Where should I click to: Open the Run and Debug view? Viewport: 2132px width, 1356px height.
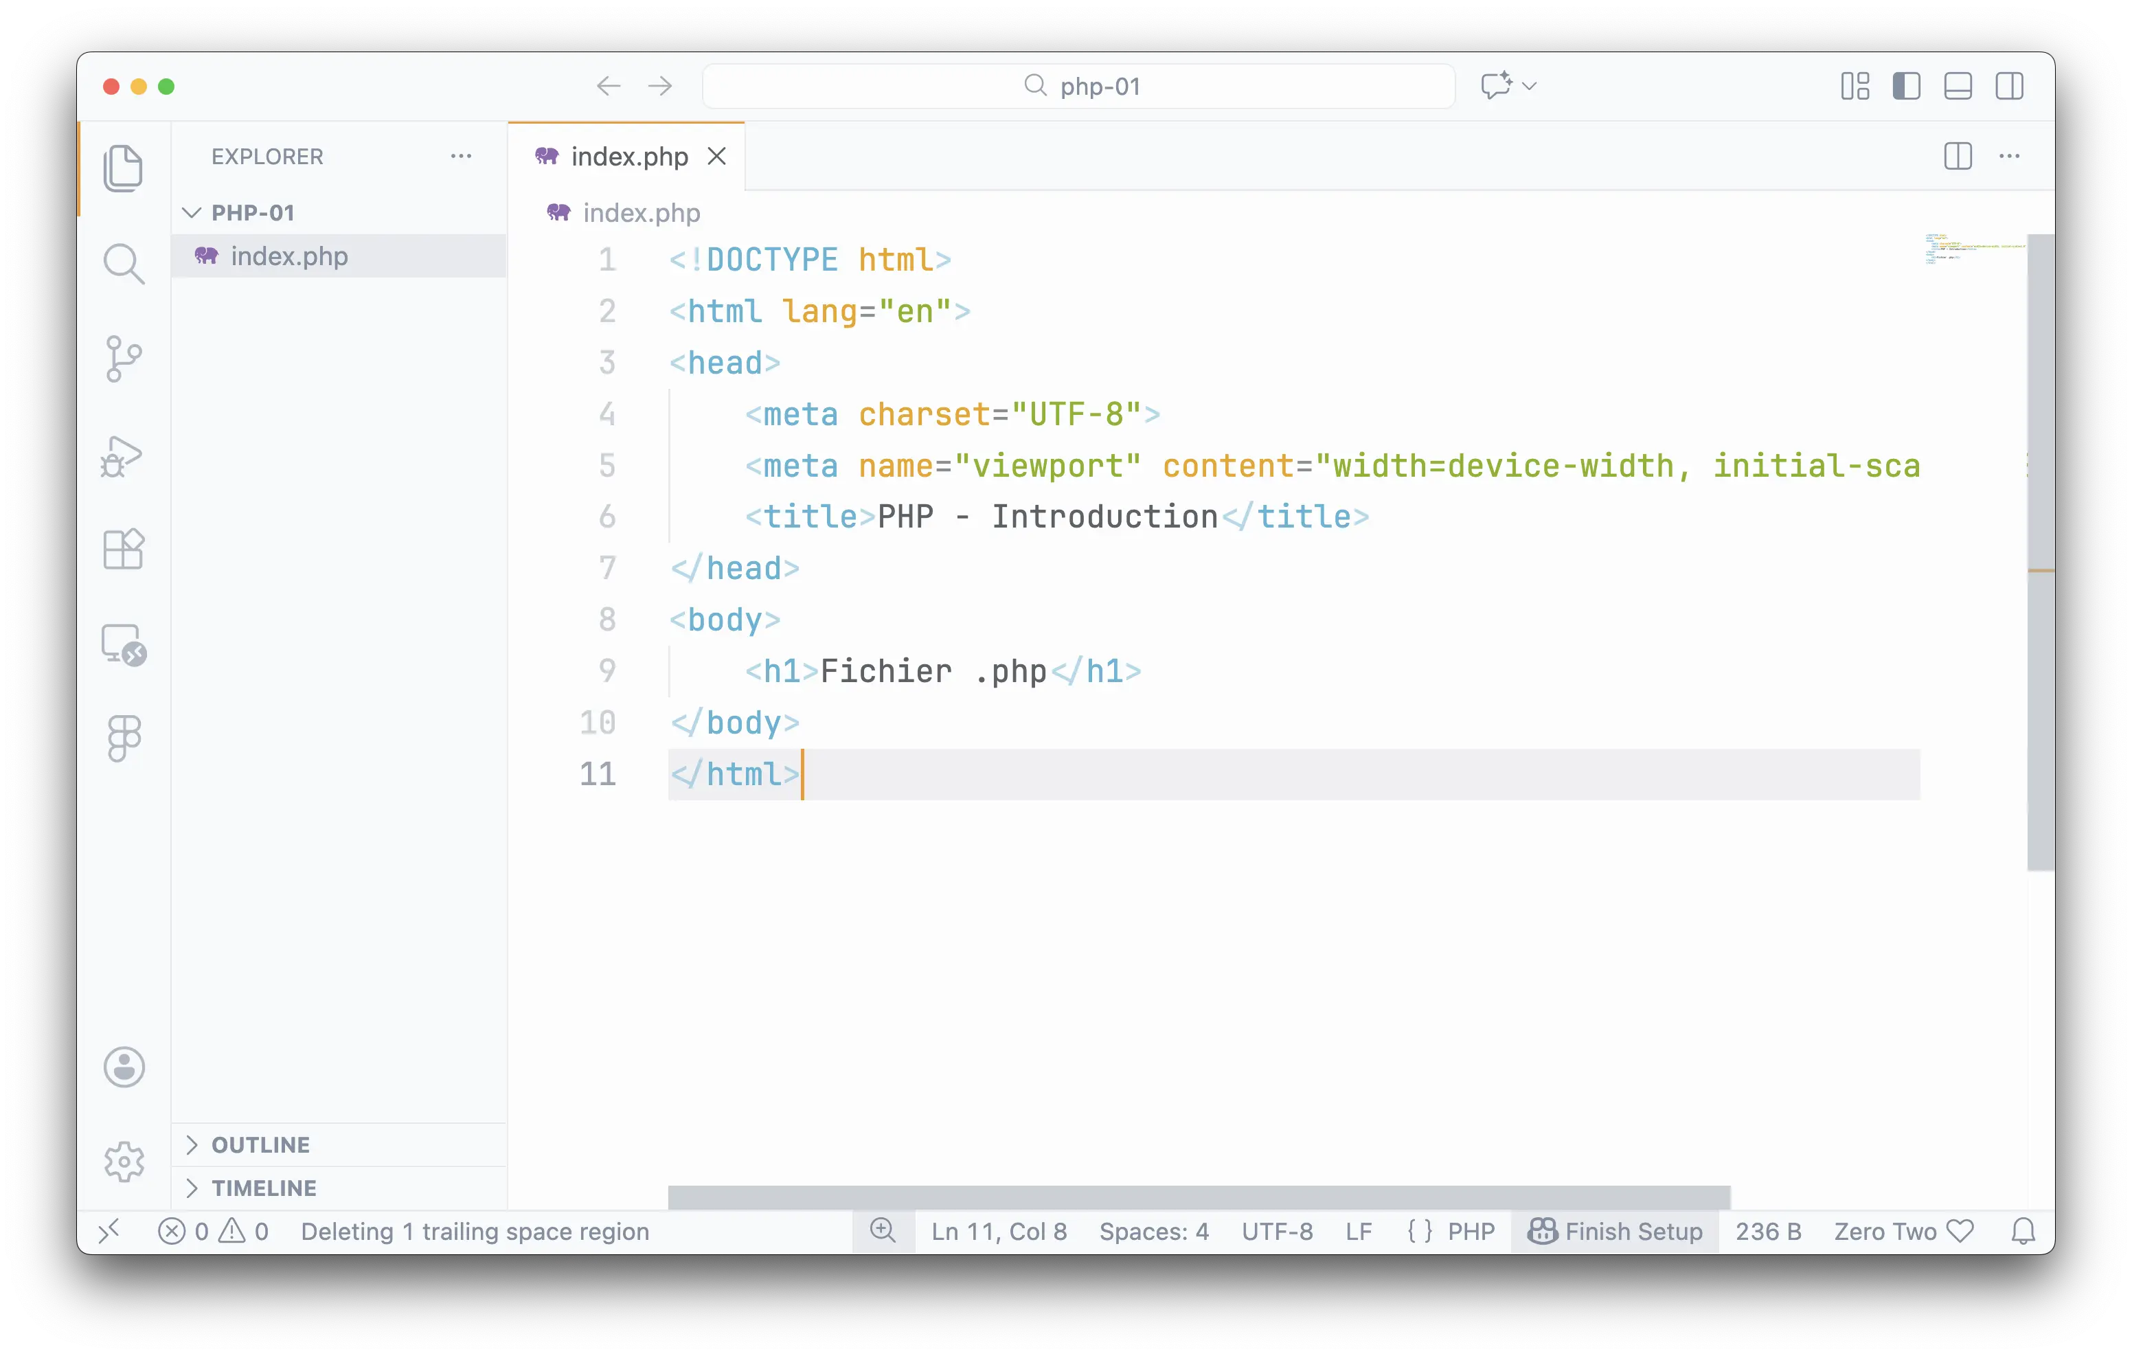coord(123,456)
